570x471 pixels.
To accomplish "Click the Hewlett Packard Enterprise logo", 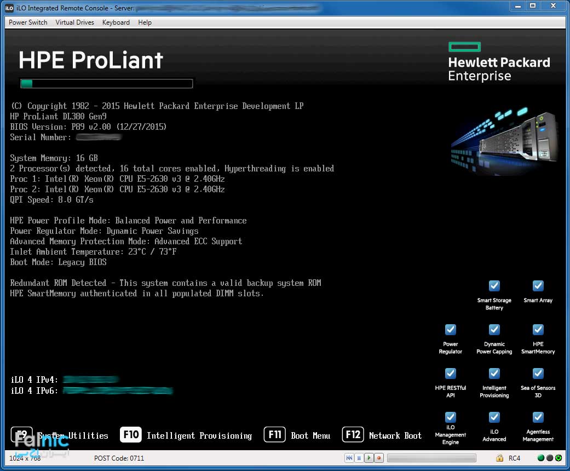I will click(x=499, y=61).
